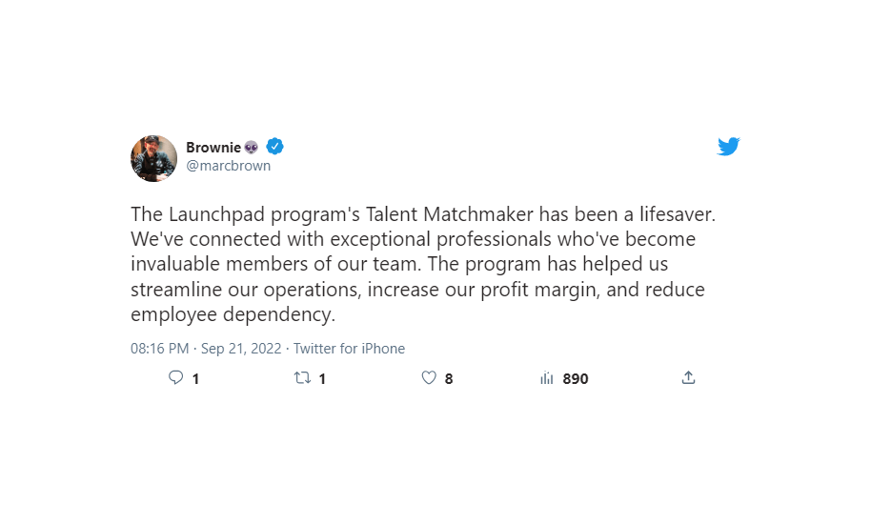
Task: Like the tweet with heart icon
Action: click(429, 378)
